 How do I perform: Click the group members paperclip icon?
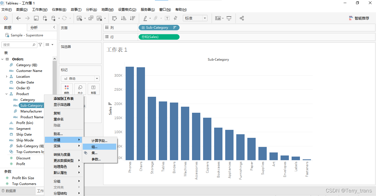point(156,18)
